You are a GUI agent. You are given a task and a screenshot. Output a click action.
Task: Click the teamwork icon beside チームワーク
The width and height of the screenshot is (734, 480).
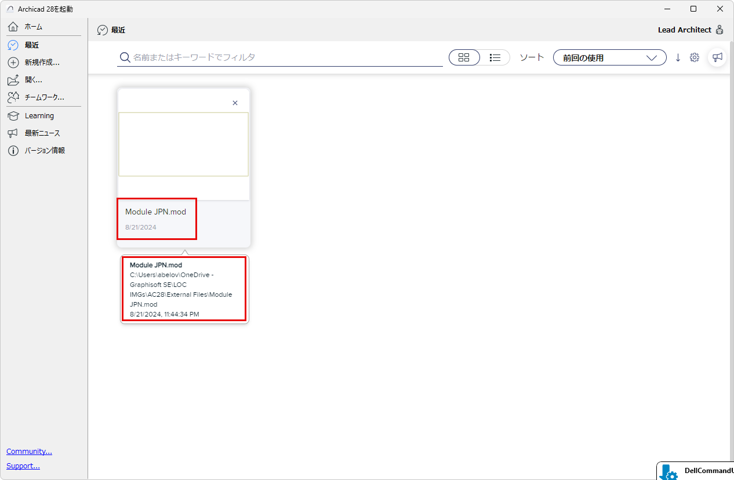[13, 97]
